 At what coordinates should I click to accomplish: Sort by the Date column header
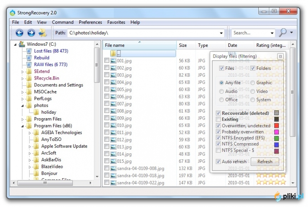tap(239, 45)
